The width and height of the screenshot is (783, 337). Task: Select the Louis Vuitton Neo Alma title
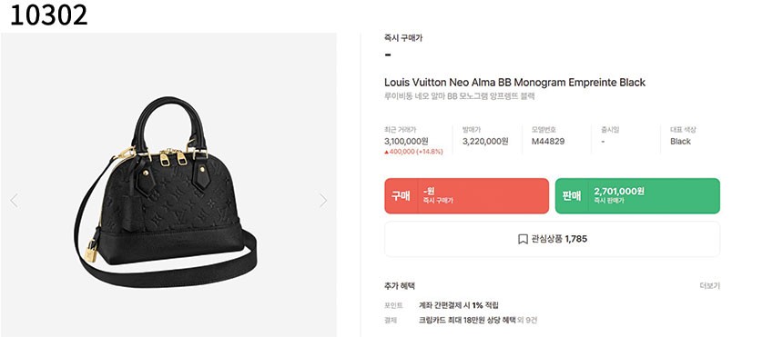pos(514,83)
